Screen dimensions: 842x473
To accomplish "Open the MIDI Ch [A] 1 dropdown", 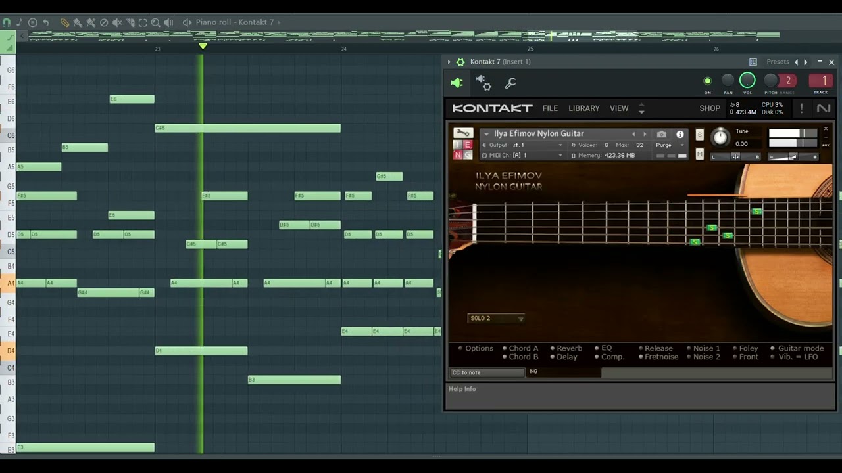I will click(x=523, y=156).
